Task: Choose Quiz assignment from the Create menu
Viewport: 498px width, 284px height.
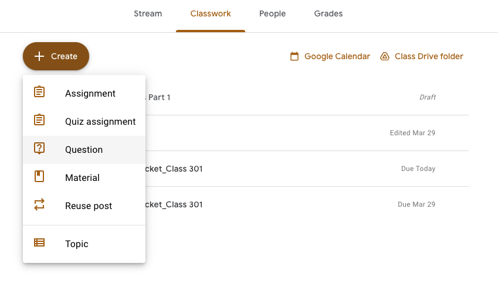Action: 100,122
